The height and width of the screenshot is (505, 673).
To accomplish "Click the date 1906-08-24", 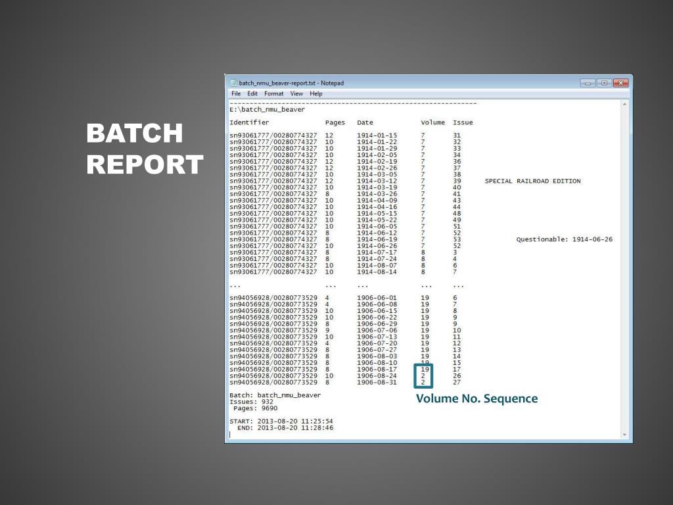I will (x=377, y=375).
